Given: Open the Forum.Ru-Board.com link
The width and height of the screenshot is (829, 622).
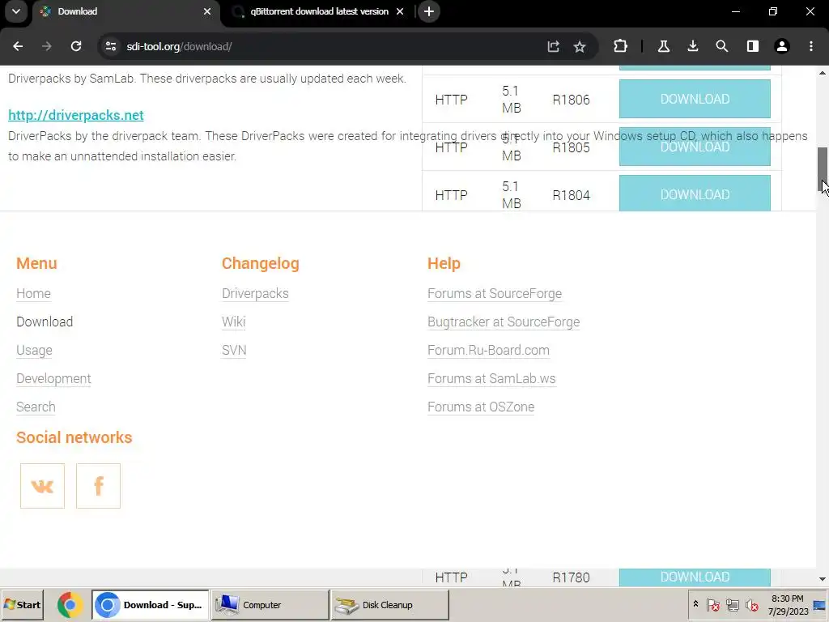Looking at the screenshot, I should (488, 351).
